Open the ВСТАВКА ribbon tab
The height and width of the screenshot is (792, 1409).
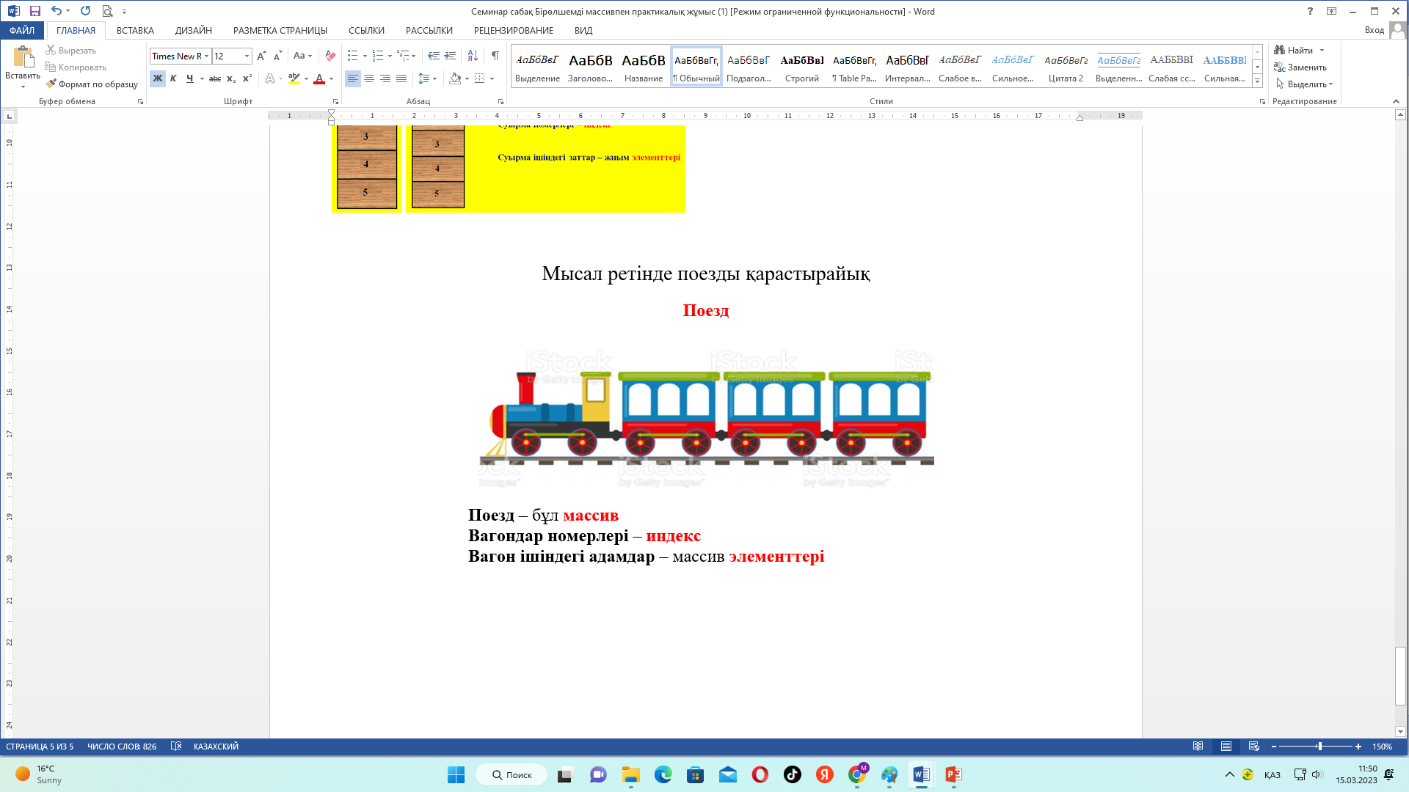tap(135, 30)
